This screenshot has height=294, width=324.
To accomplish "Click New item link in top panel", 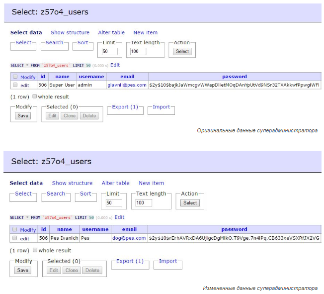I will click(146, 32).
